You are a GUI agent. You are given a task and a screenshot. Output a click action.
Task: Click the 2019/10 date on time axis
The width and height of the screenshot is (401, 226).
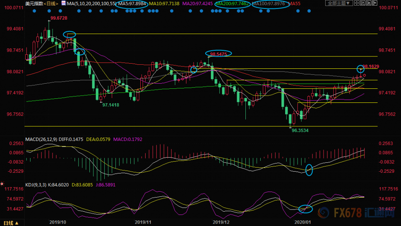57,222
